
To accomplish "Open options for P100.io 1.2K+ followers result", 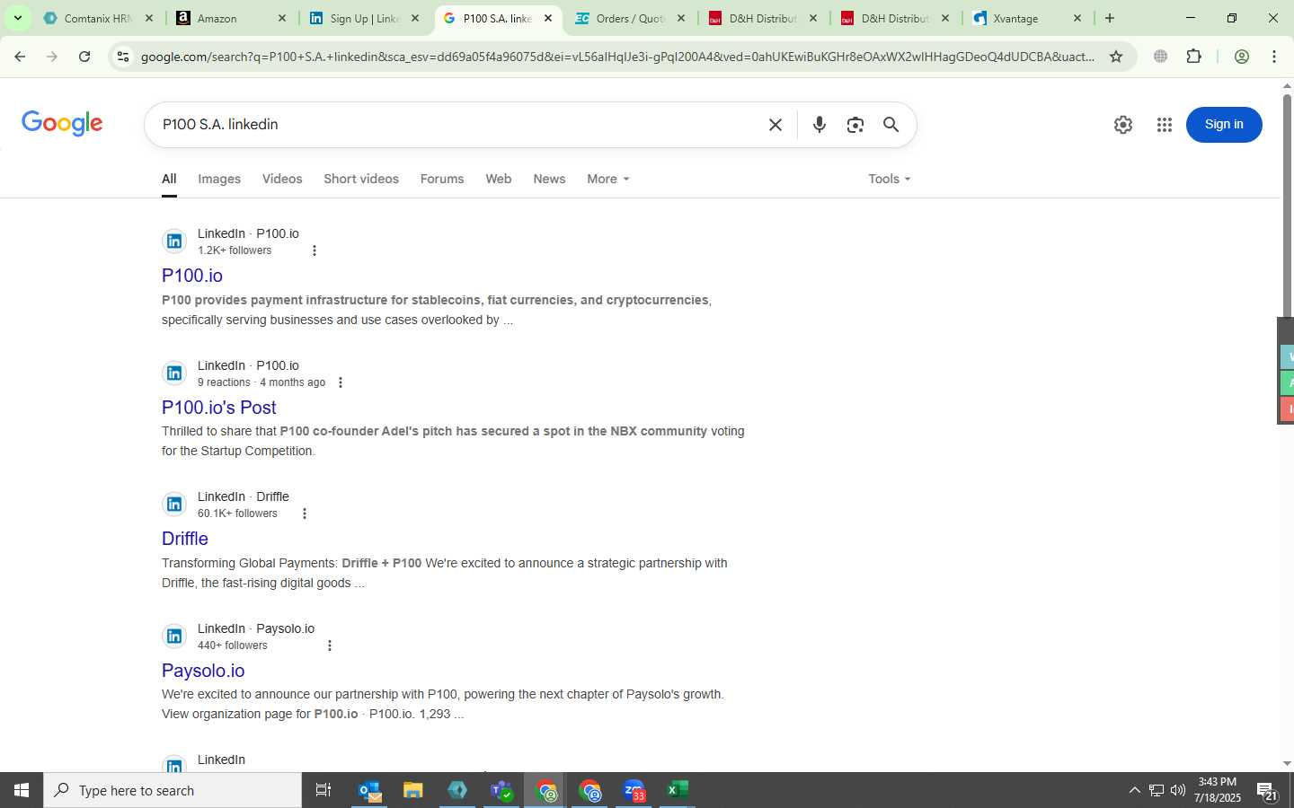I will point(314,250).
